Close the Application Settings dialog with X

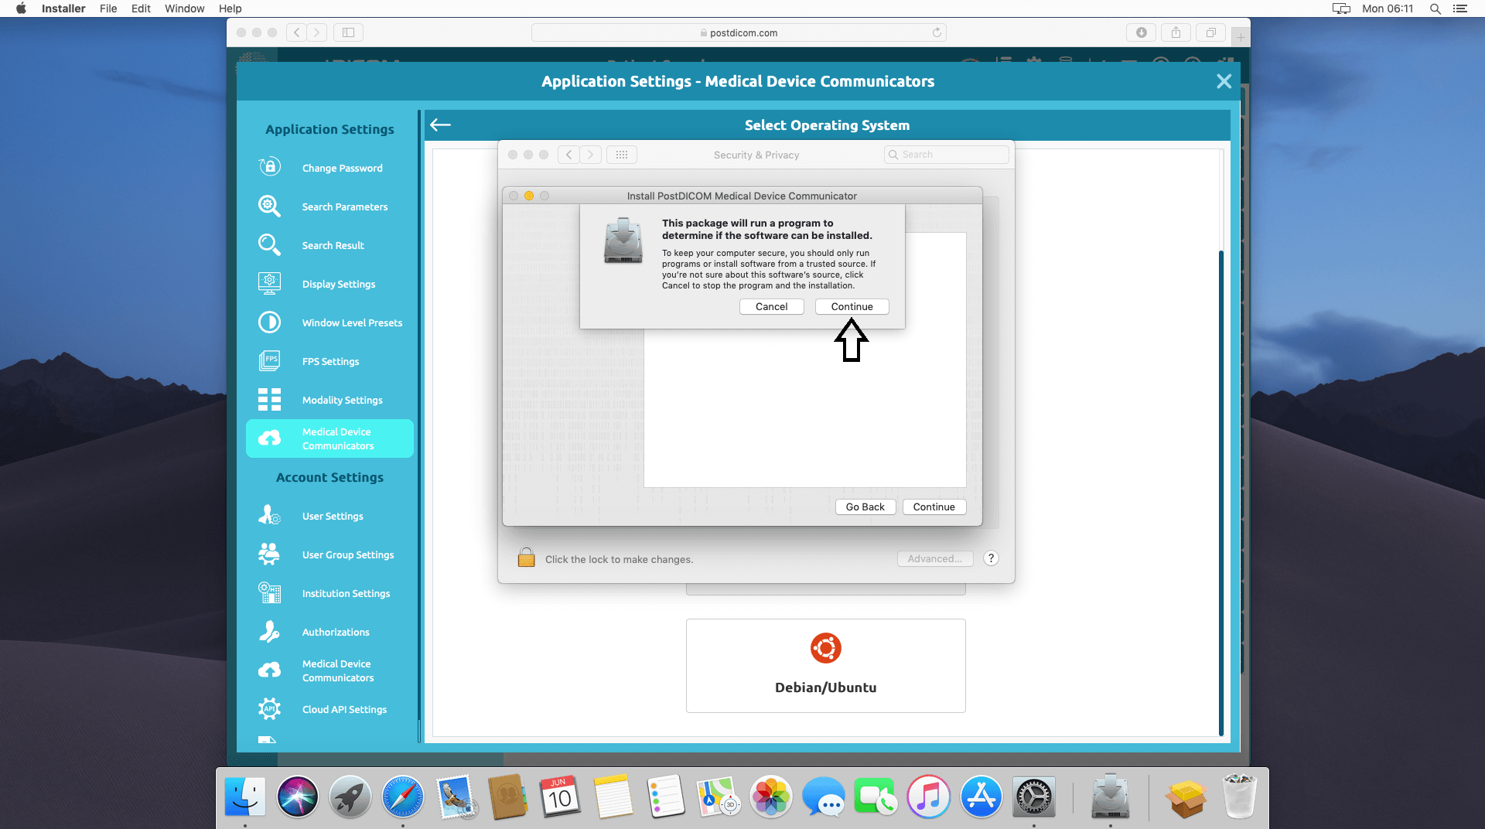pyautogui.click(x=1224, y=81)
